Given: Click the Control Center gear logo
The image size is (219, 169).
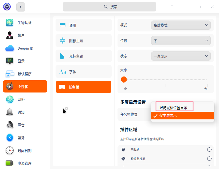Looking at the screenshot, I should pos(7,7).
